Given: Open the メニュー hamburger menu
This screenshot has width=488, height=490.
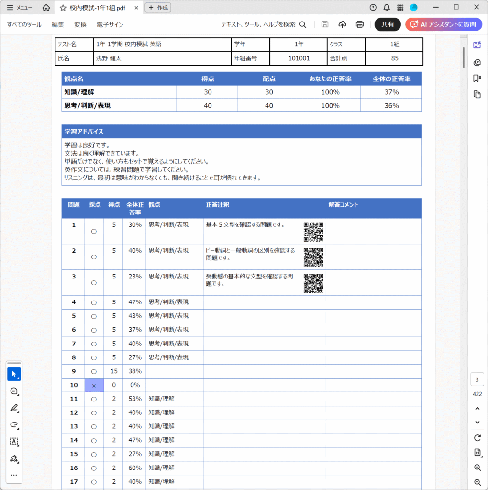Looking at the screenshot, I should (x=20, y=8).
